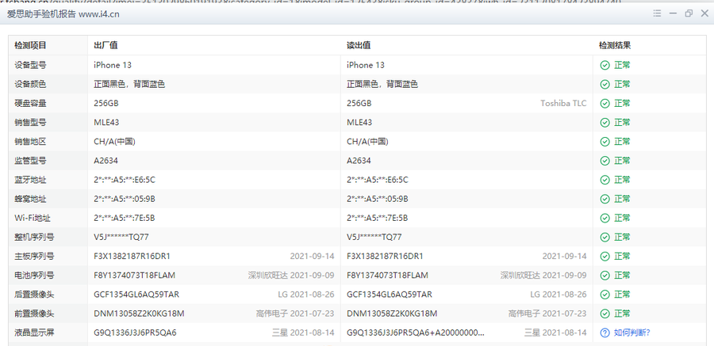The image size is (714, 346).
Task: Click the 如何判断? help link
Action: 632,333
